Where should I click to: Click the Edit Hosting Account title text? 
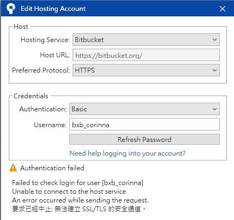pos(53,9)
